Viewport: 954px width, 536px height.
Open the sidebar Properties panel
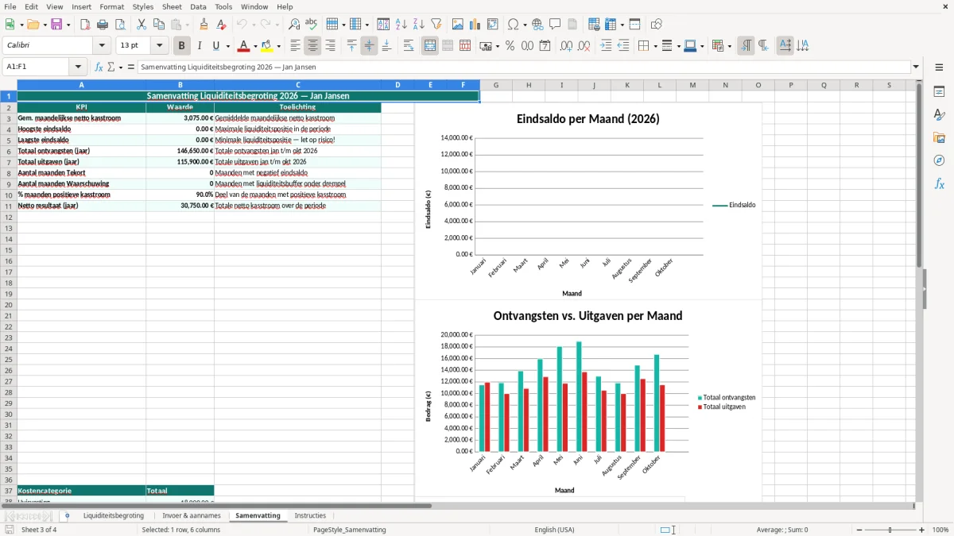point(939,91)
